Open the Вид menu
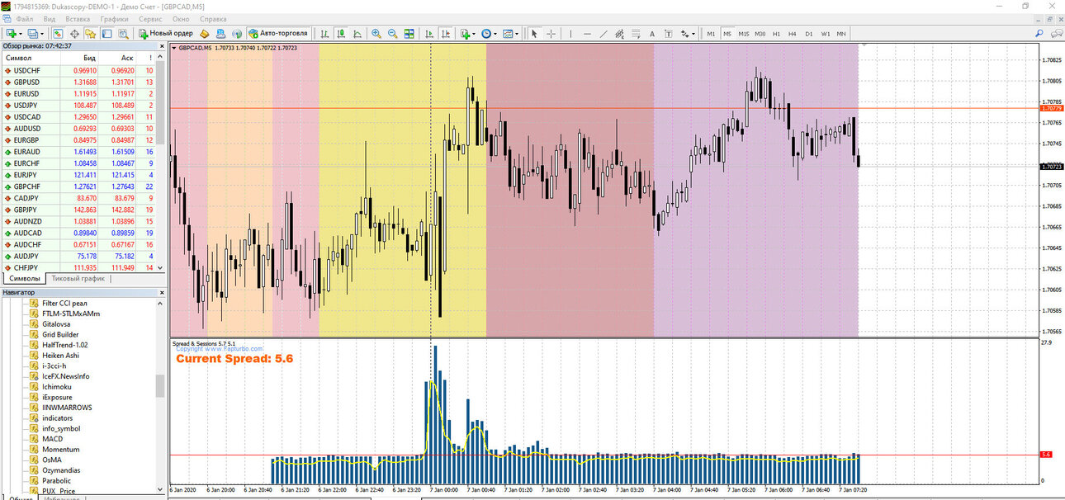The height and width of the screenshot is (500, 1065). (x=50, y=18)
